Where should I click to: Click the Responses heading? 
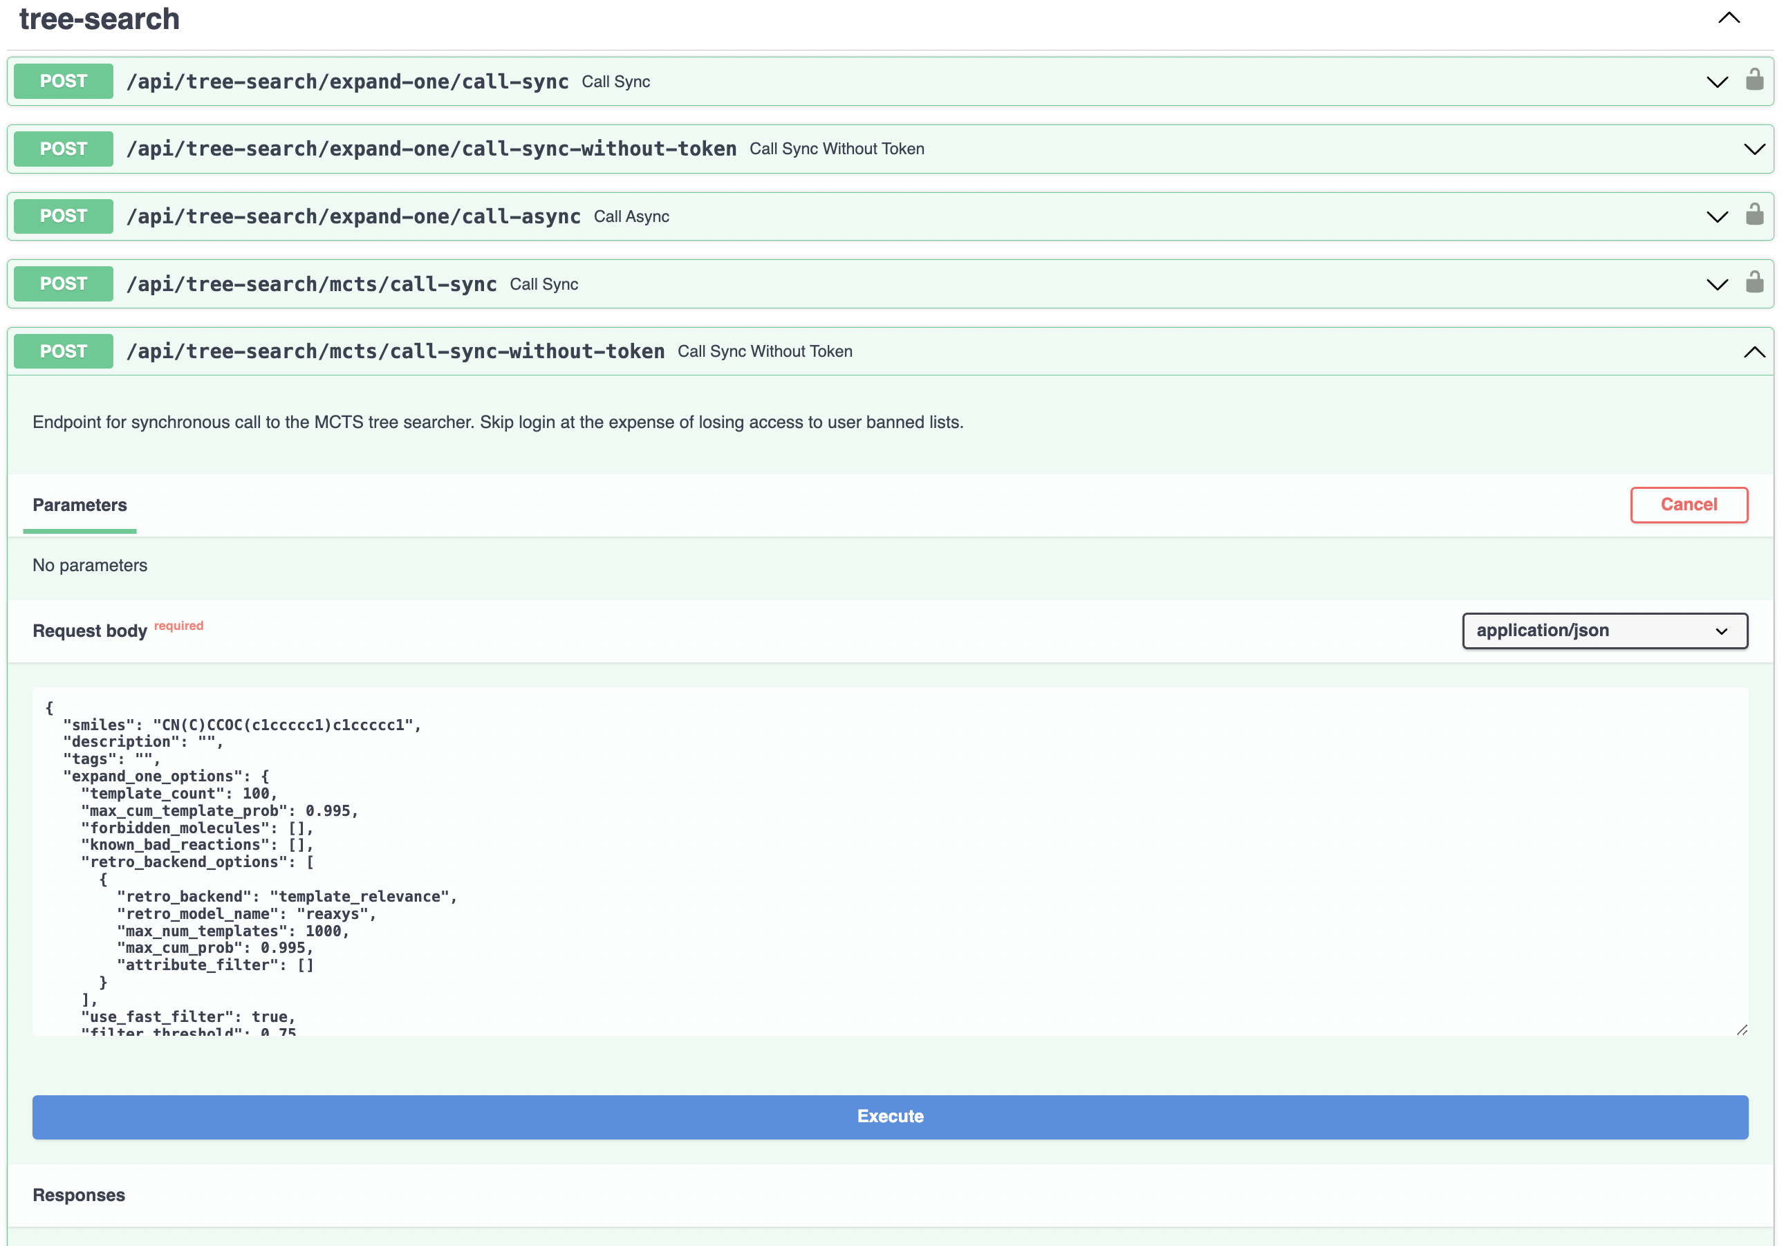78,1196
